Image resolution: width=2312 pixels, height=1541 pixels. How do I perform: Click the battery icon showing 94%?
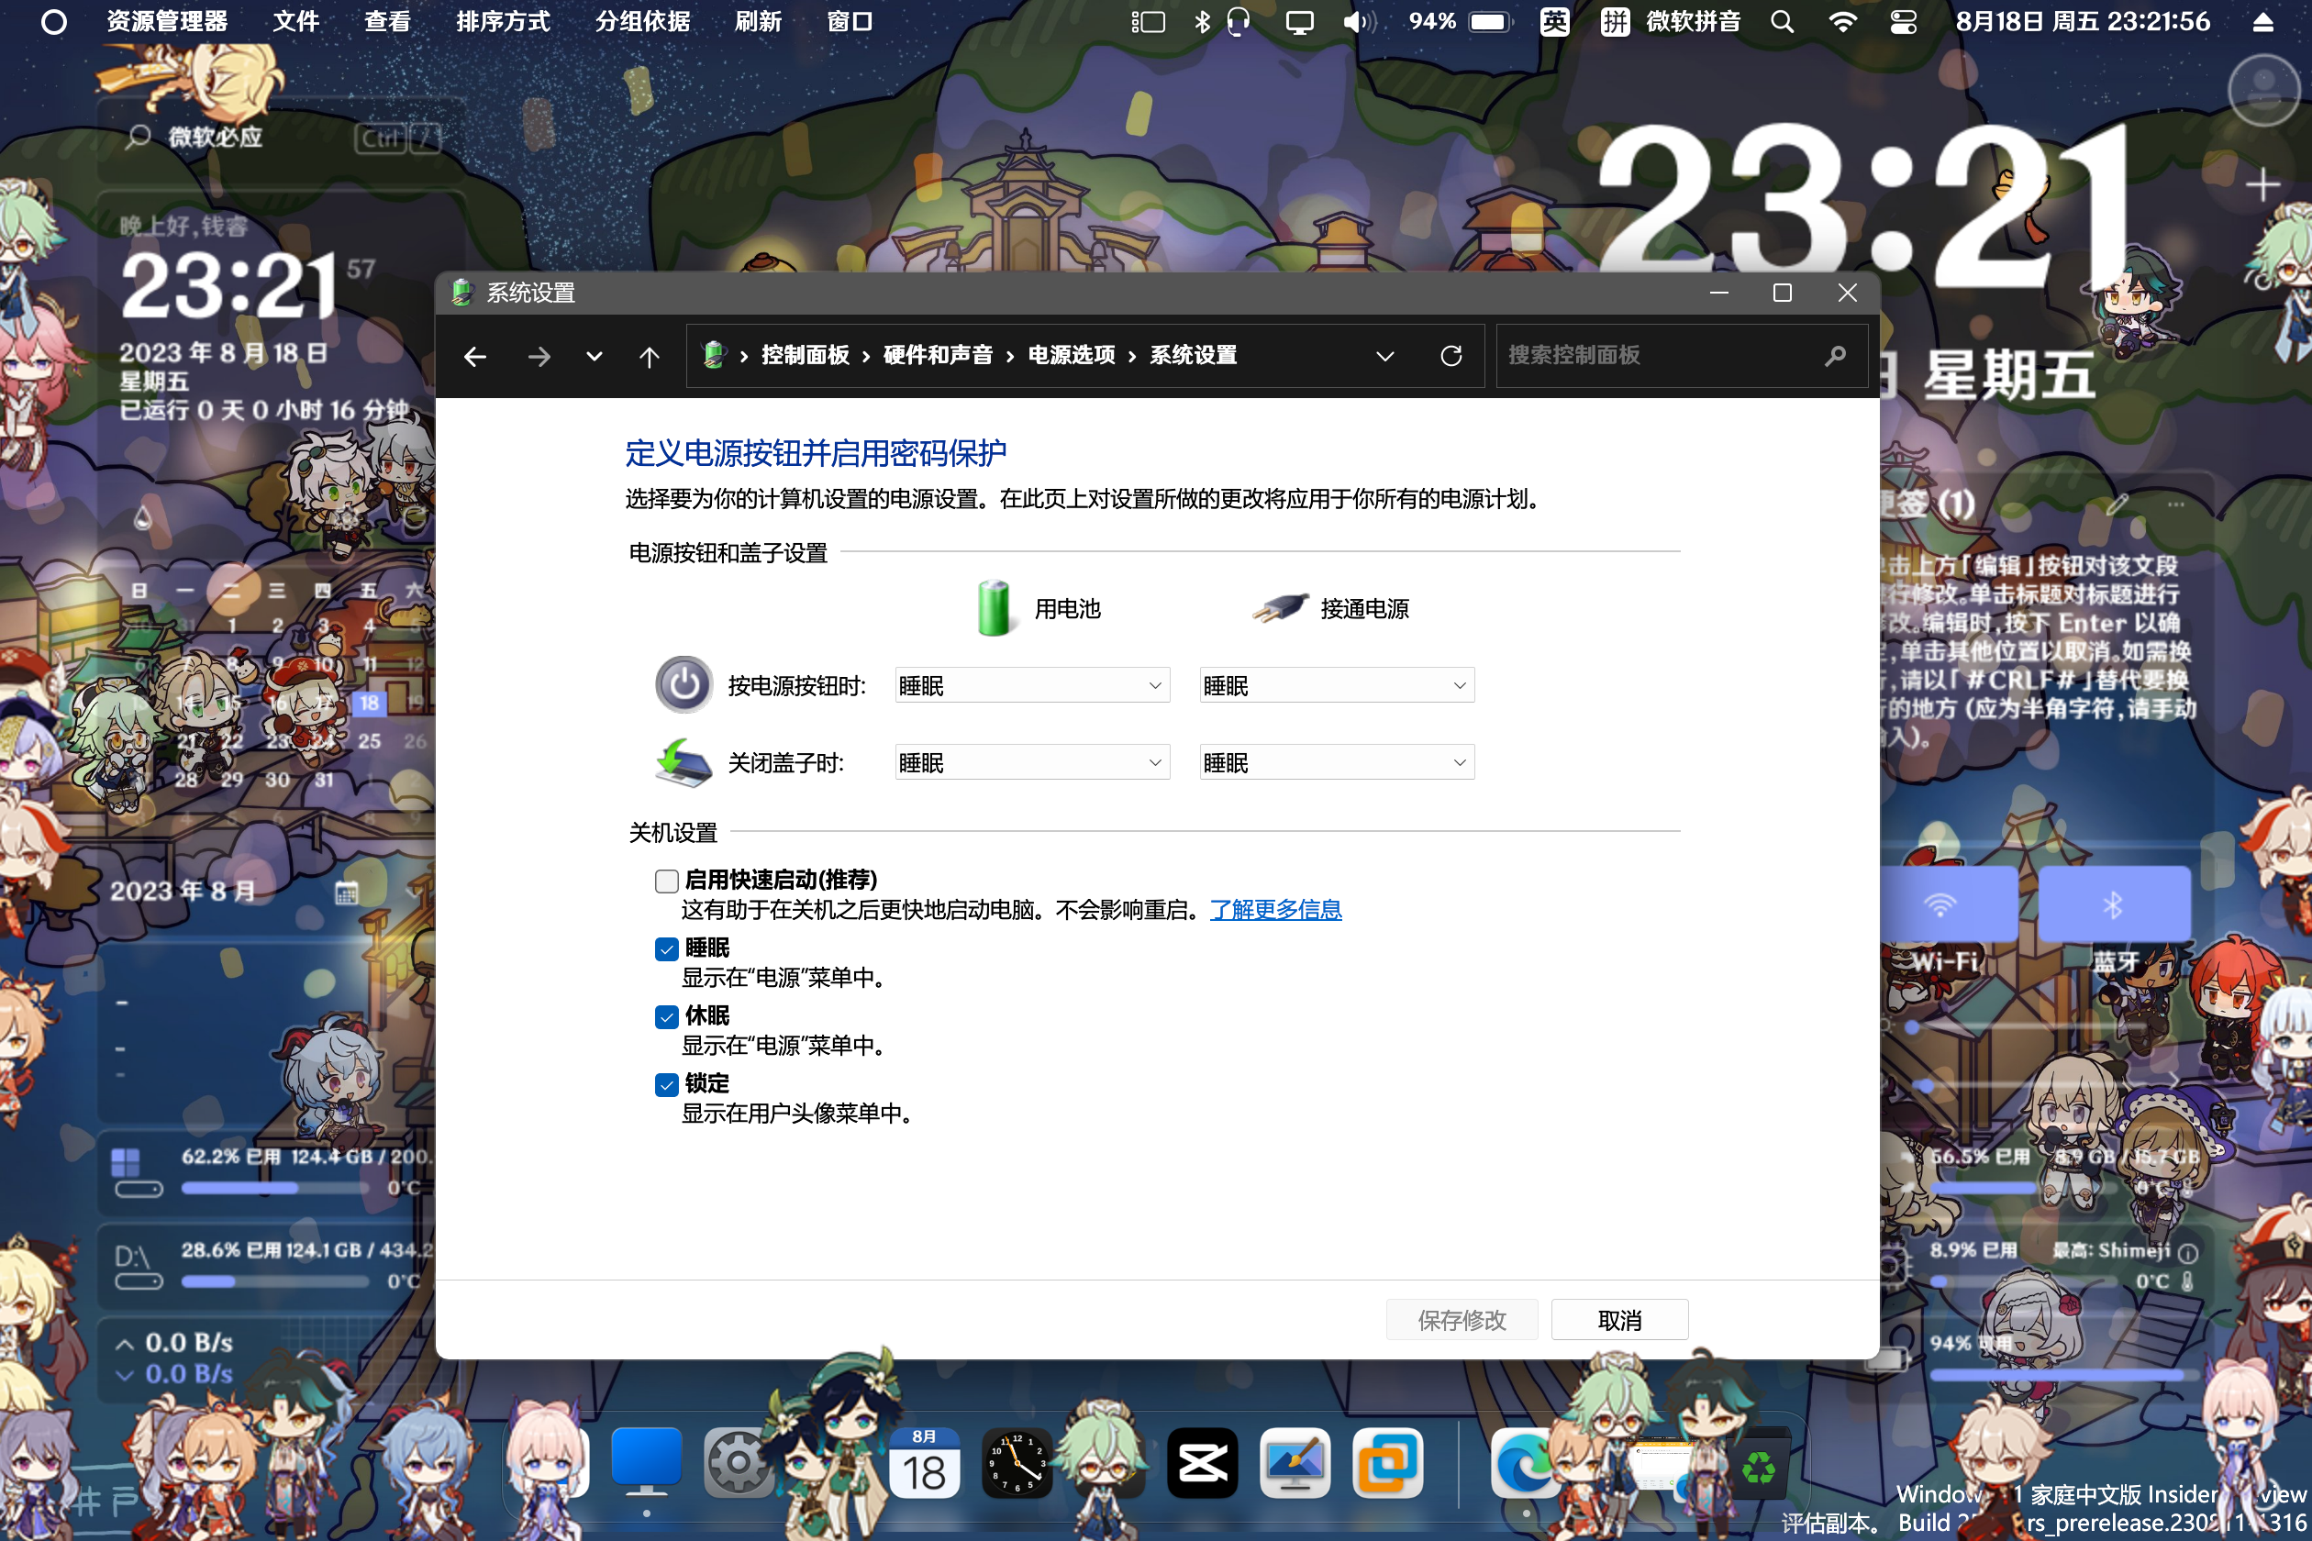(1489, 22)
